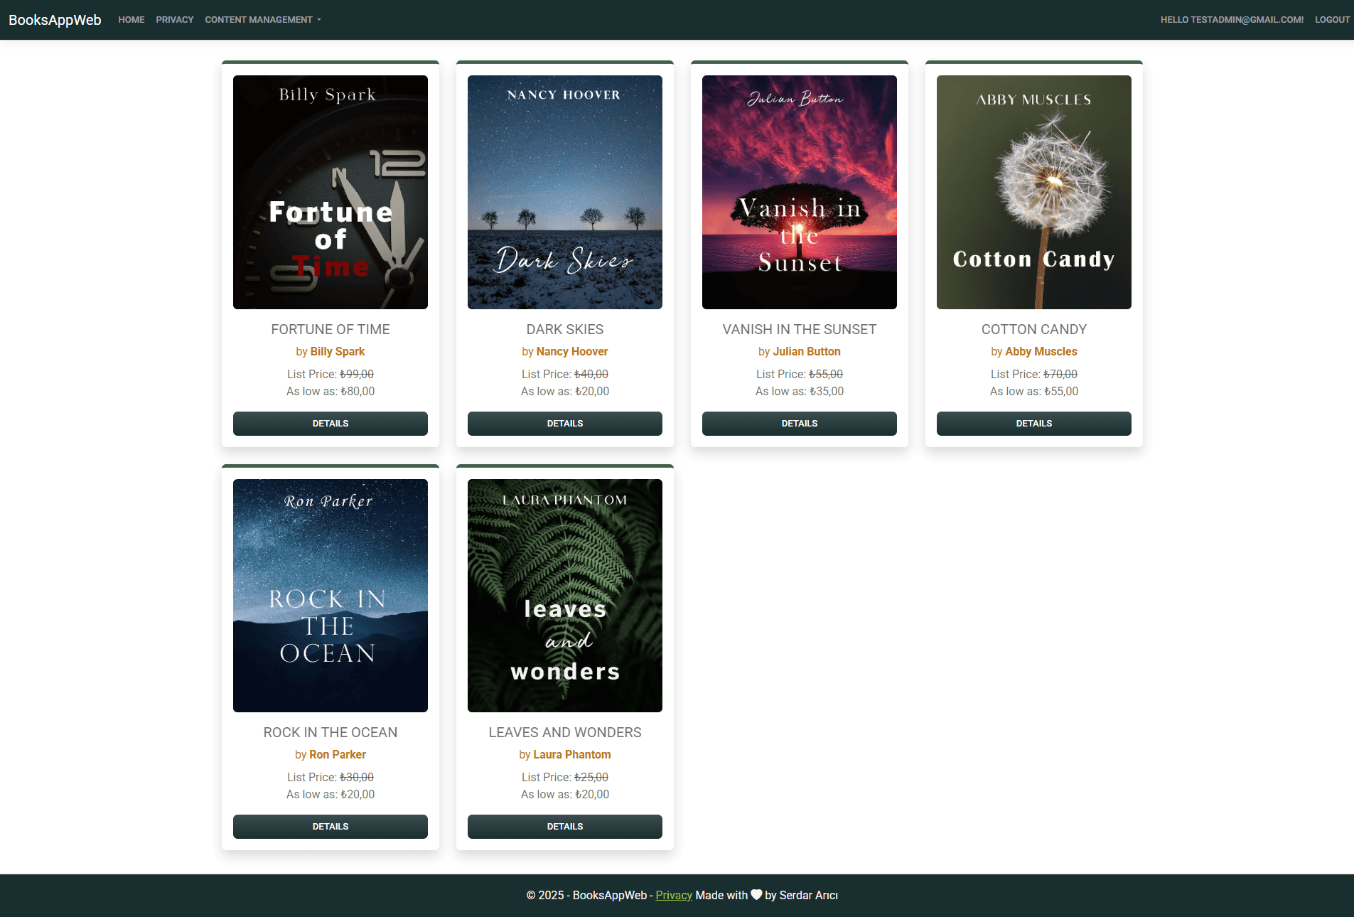Click author name Ron Parker
Viewport: 1354px width, 917px height.
(x=338, y=754)
